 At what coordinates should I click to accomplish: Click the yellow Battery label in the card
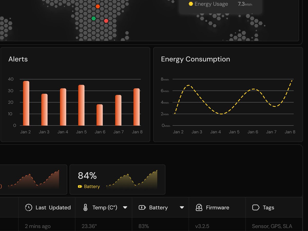tap(92, 187)
